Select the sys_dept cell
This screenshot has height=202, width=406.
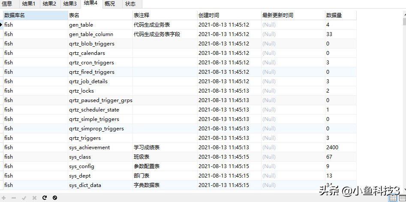[100, 175]
